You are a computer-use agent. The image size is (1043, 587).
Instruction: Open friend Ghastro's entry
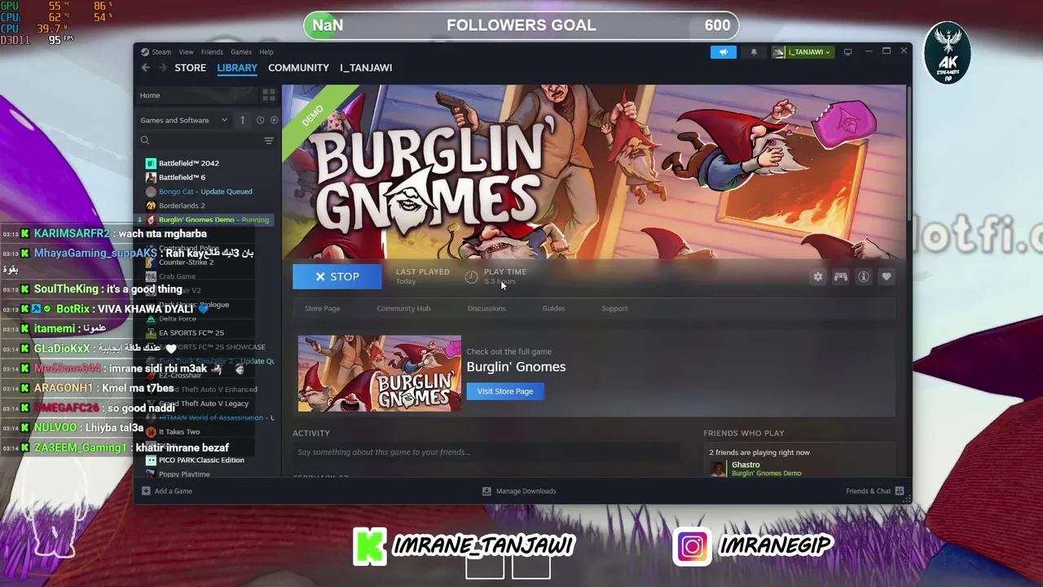(766, 469)
